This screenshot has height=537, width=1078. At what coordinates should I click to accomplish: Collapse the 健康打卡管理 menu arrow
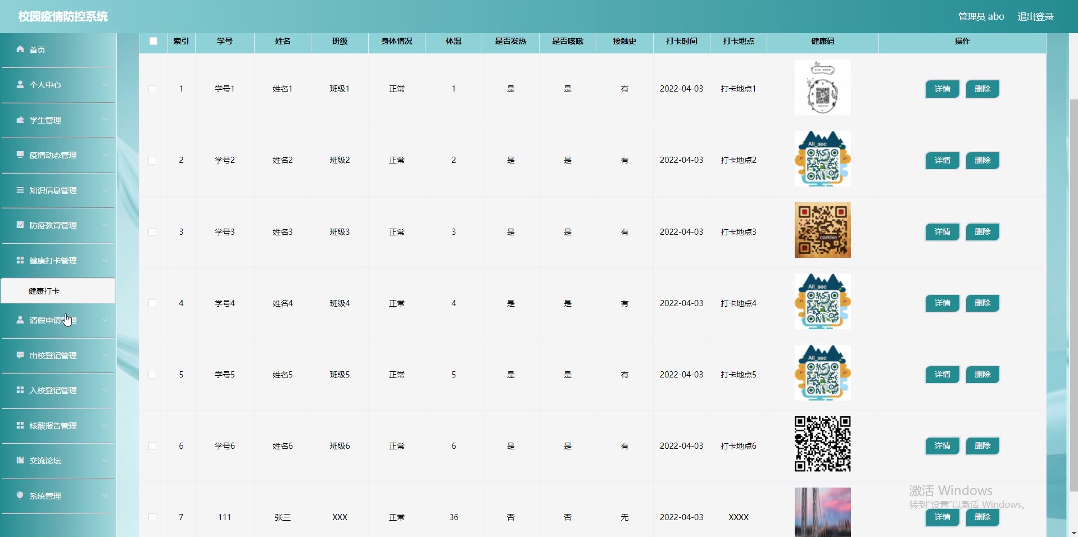[x=105, y=261]
